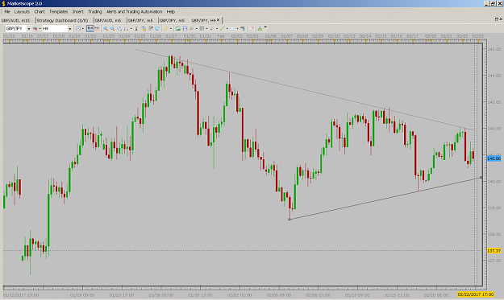Click the blue globe toolbar icon
Image resolution: width=504 pixels, height=300 pixels.
coord(157,28)
